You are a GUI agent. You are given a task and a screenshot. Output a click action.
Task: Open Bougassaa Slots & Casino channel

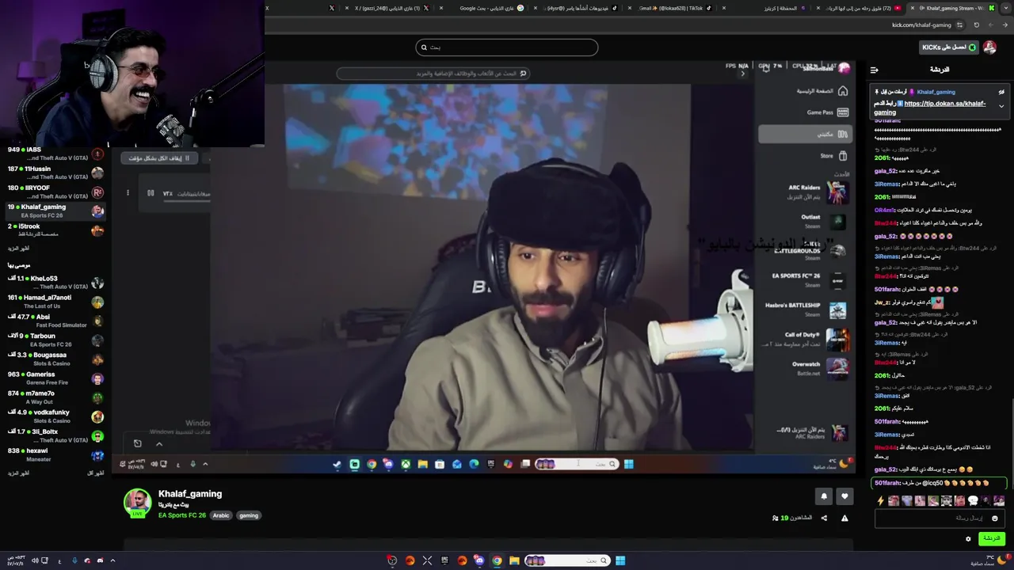click(54, 359)
